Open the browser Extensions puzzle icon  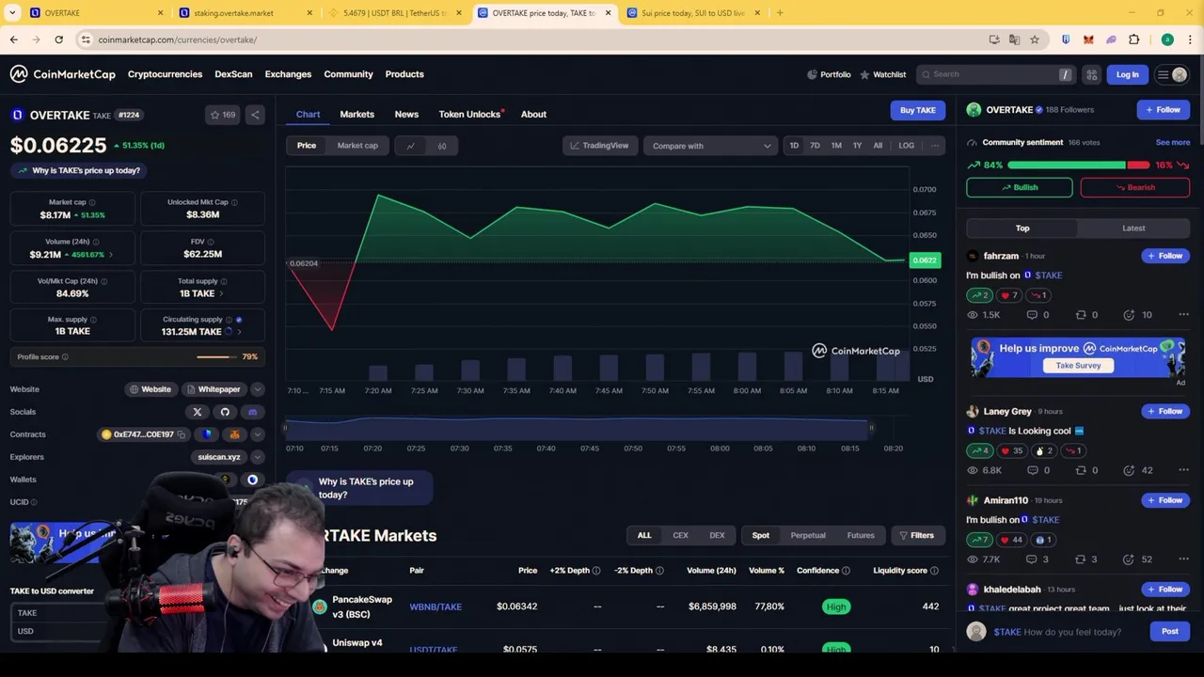click(1133, 39)
